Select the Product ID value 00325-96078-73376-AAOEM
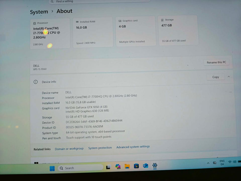 coord(84,127)
